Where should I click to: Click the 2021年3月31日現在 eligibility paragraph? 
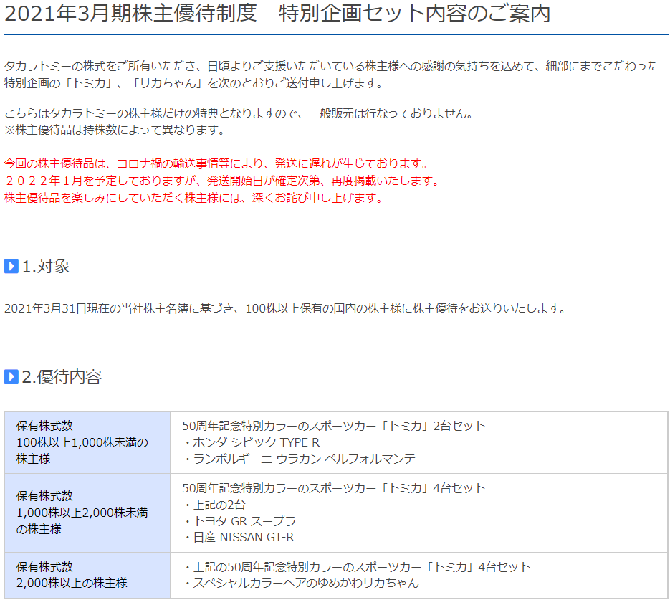(x=285, y=308)
